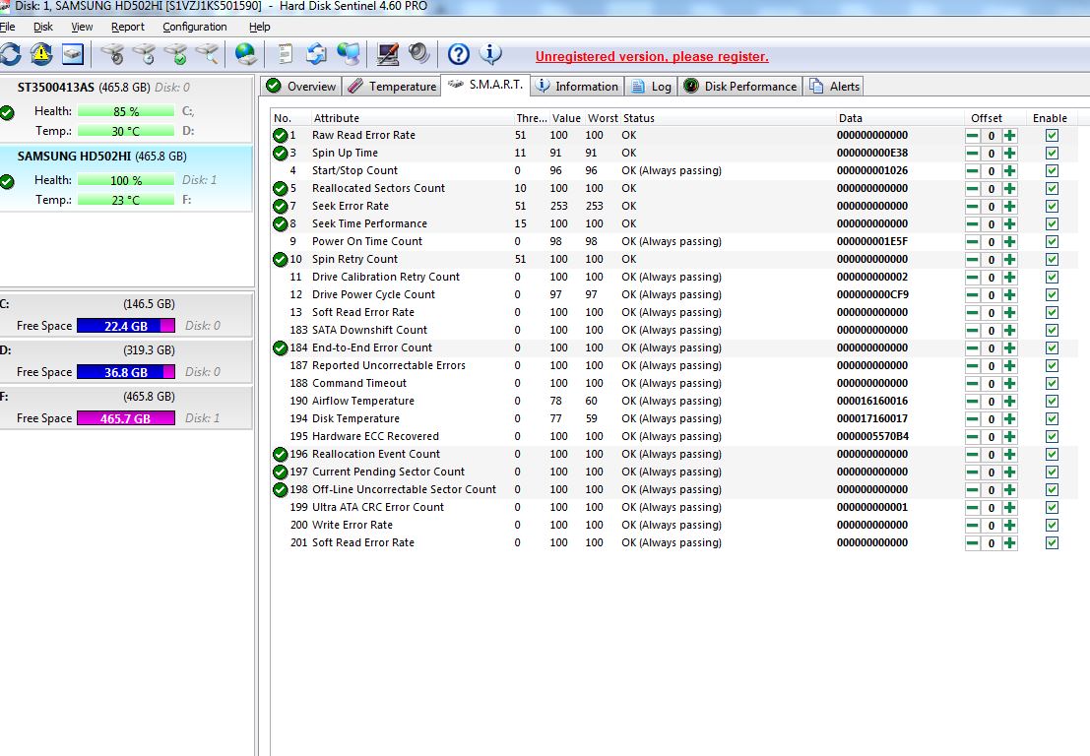Click the 'Unregistered version, please register' link
Screen dimensions: 1090x756
pyautogui.click(x=652, y=57)
